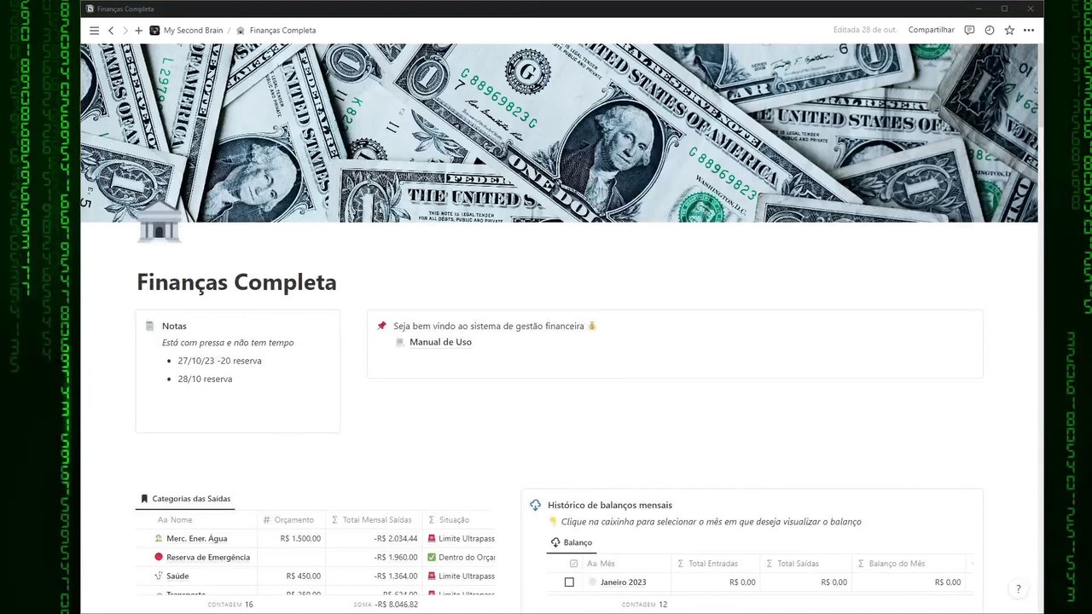1092x614 pixels.
Task: Open the help question mark button
Action: click(x=1018, y=589)
